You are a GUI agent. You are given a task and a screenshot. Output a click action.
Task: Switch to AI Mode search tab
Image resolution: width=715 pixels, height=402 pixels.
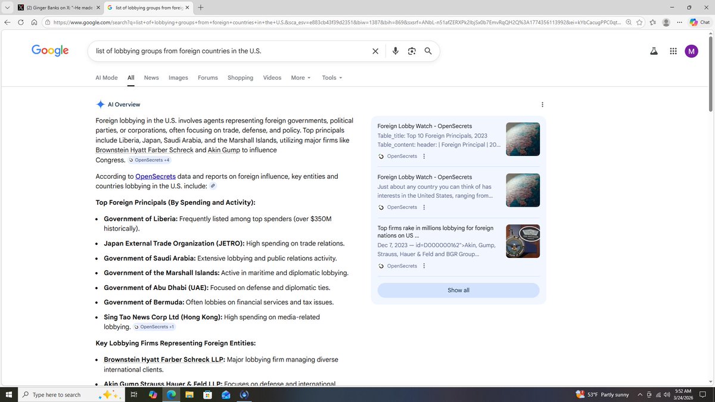click(107, 77)
